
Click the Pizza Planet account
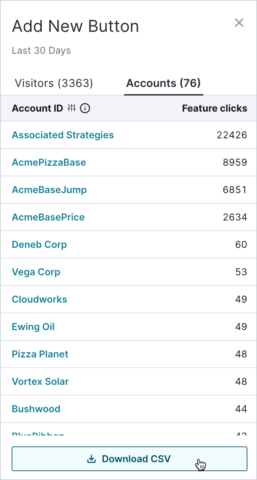(40, 354)
